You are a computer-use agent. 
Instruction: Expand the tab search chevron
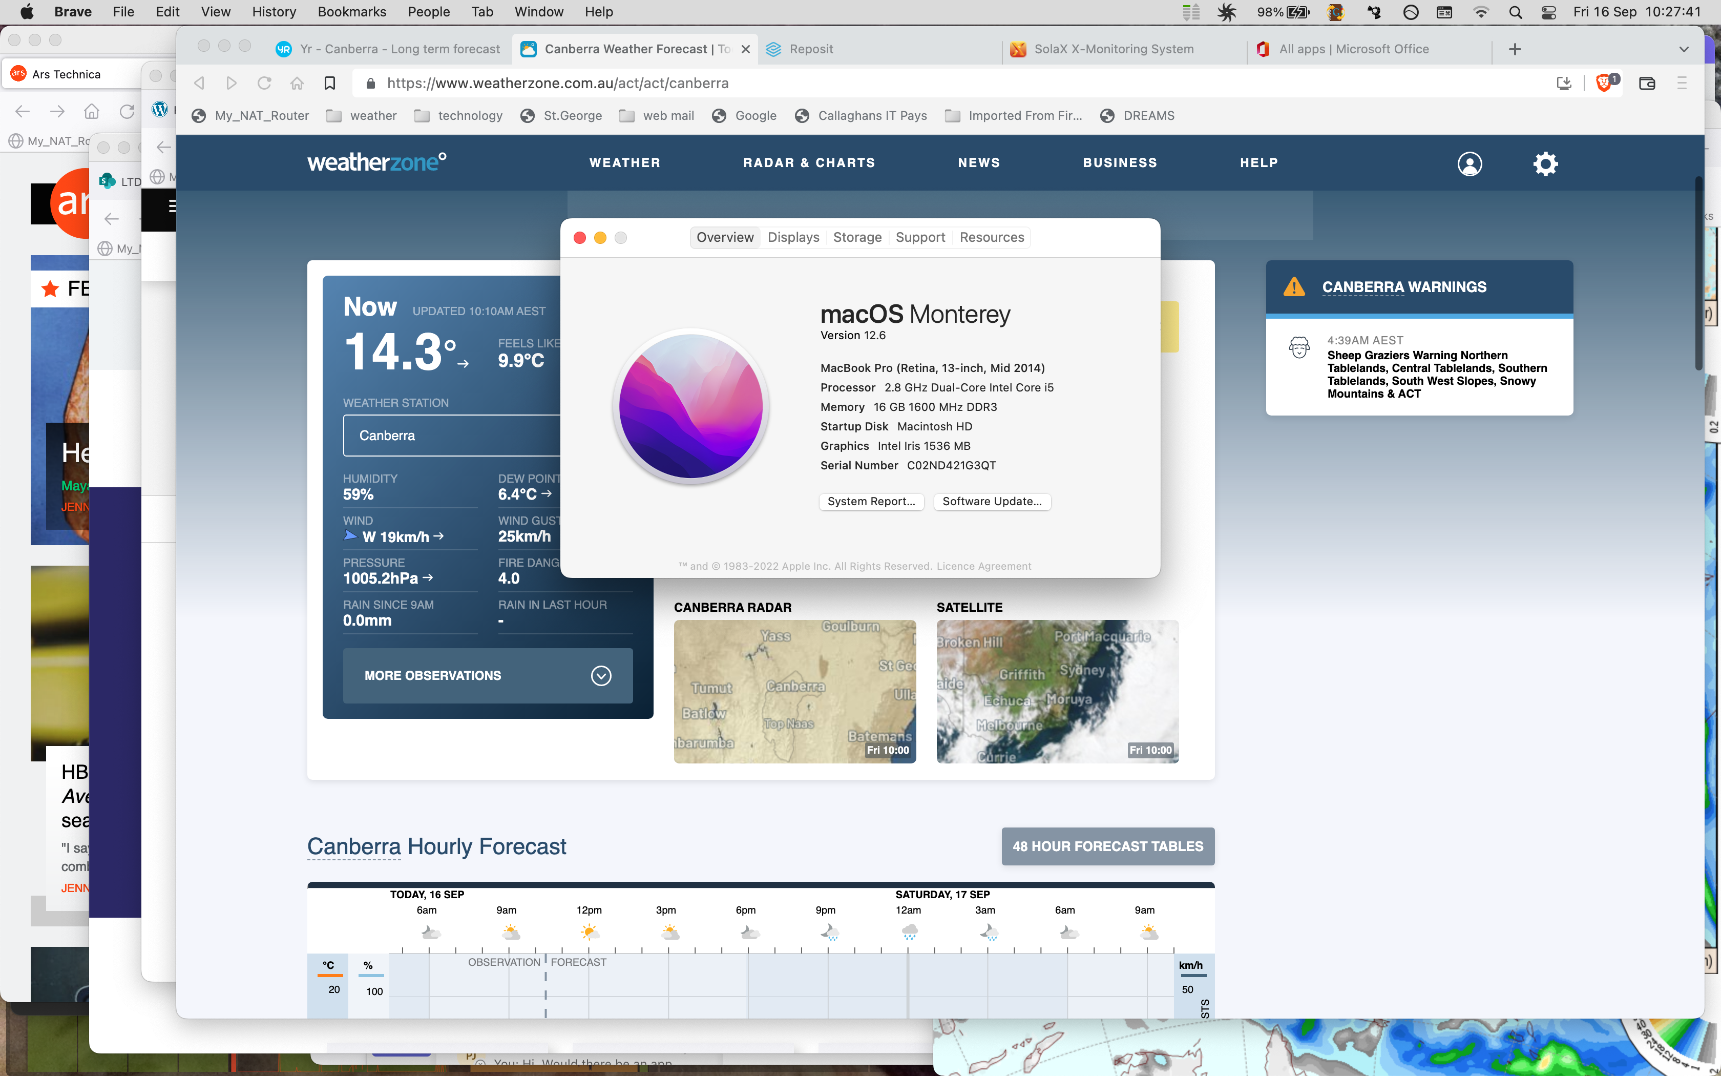point(1683,49)
